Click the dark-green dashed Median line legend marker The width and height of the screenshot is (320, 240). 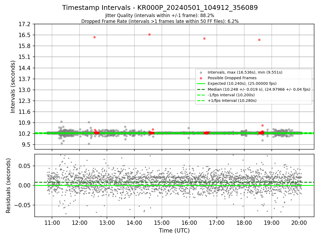(201, 89)
